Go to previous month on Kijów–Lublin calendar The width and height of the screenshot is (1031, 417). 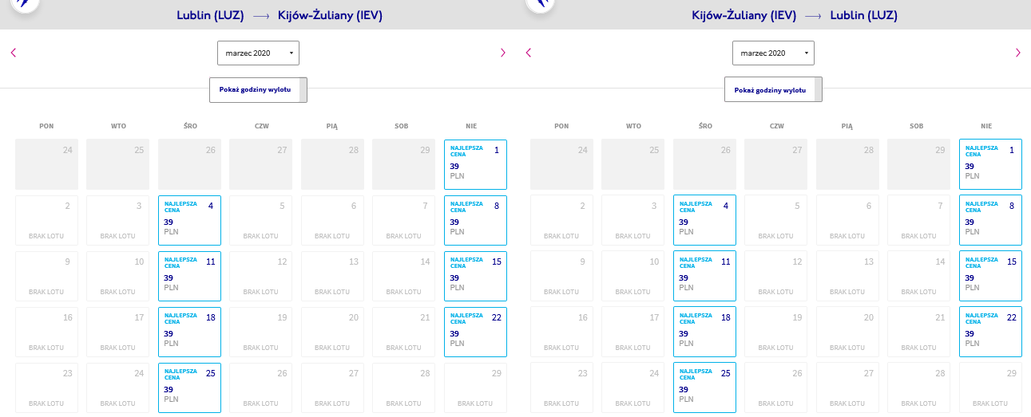[528, 53]
